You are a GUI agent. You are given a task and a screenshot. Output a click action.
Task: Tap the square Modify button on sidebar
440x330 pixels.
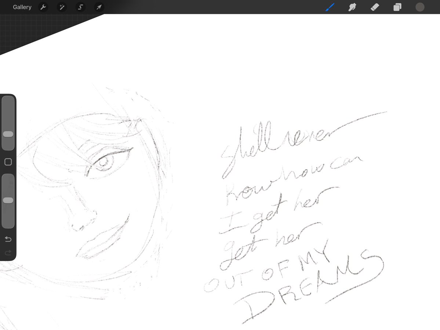pyautogui.click(x=8, y=162)
